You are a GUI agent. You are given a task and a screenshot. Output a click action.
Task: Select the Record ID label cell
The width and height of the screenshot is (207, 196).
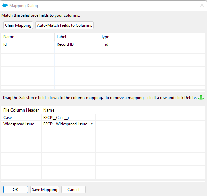[x=72, y=44]
